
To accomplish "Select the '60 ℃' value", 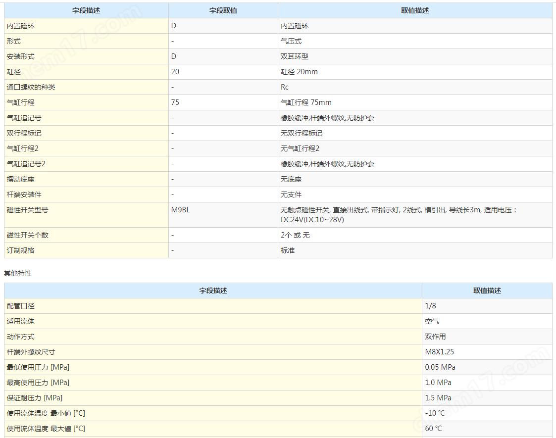I will pyautogui.click(x=433, y=429).
